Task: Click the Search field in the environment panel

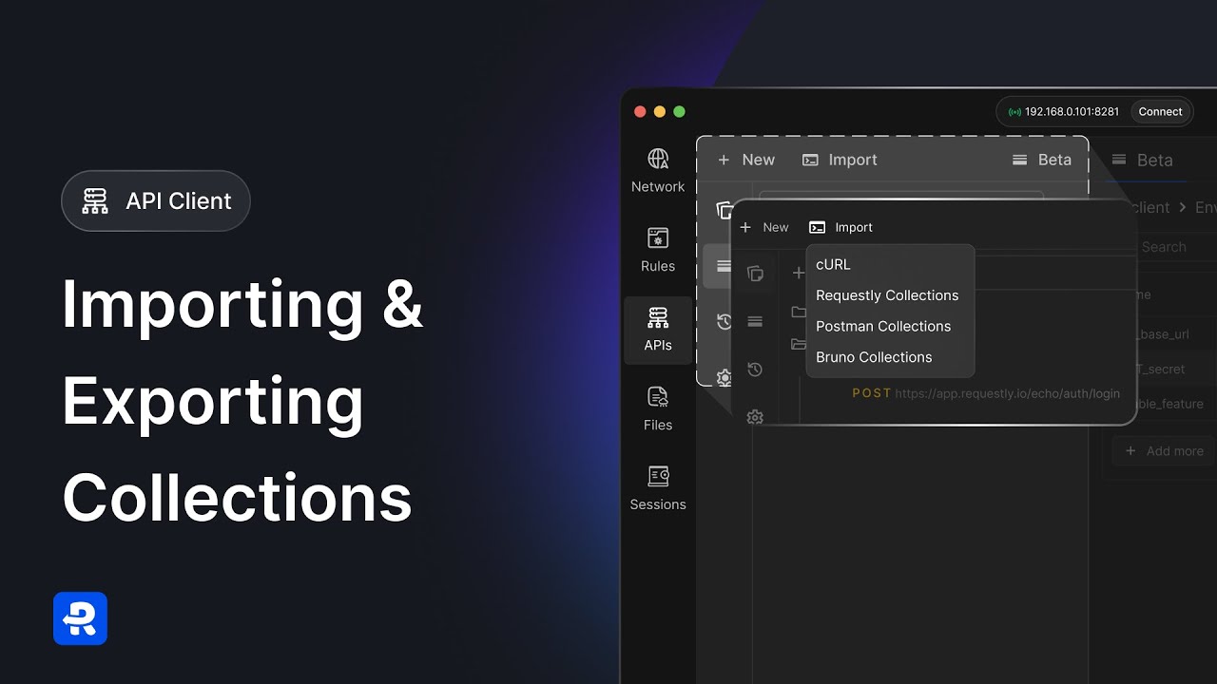Action: pyautogui.click(x=1164, y=247)
